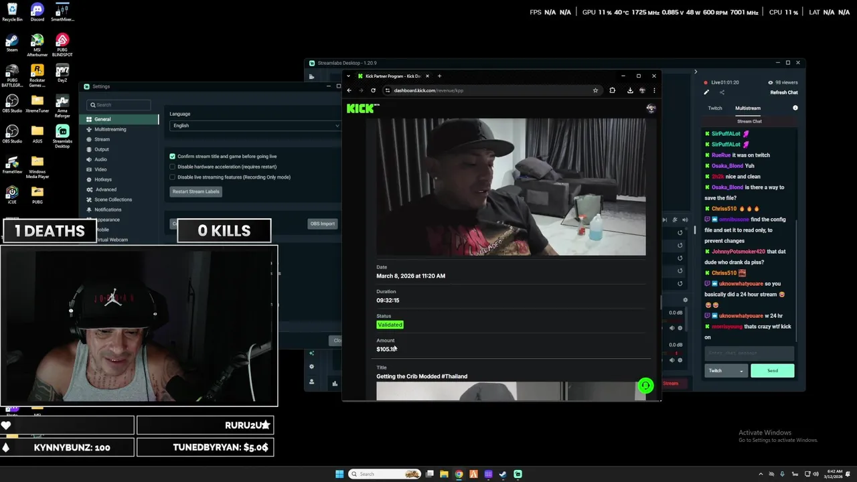The width and height of the screenshot is (857, 482).
Task: Open the green Kick support chat bubble
Action: click(x=645, y=385)
